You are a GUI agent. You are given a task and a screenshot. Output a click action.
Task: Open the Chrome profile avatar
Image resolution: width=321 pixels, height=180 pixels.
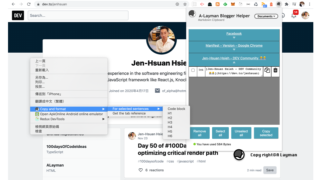302,4
